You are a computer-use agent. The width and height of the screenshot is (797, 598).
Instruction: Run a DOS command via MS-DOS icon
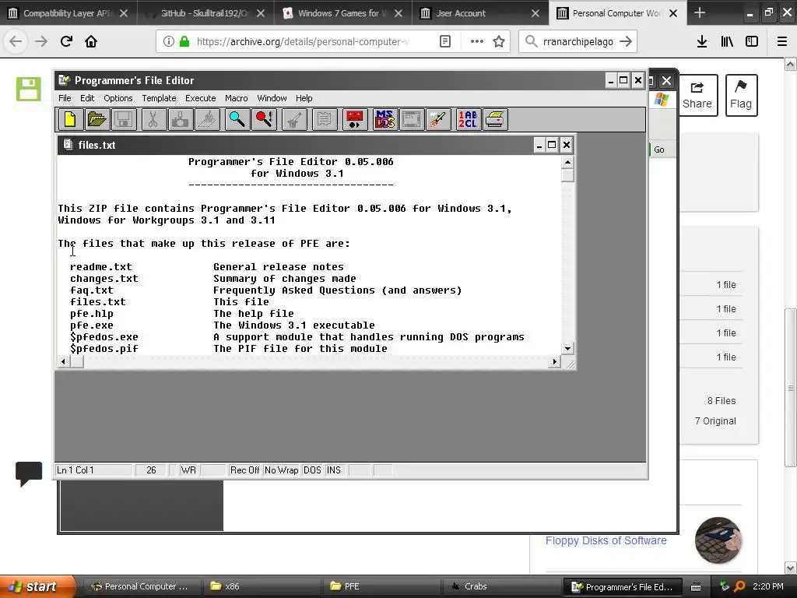[384, 119]
